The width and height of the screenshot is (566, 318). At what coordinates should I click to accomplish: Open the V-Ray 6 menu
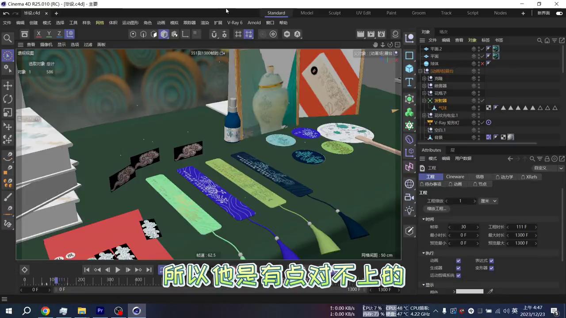coord(235,23)
